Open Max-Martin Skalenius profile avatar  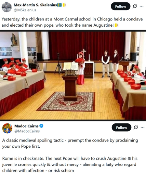click(x=6, y=7)
